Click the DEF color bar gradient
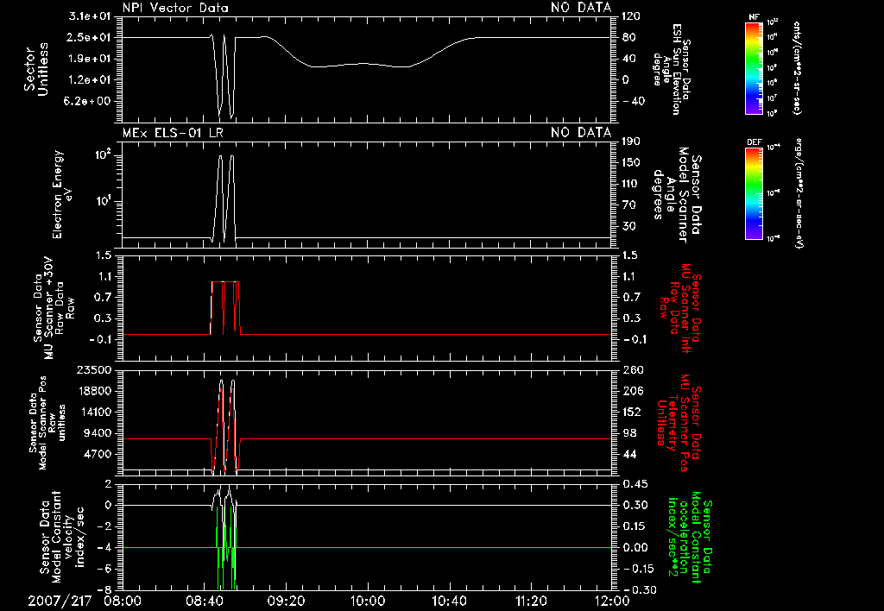The image size is (884, 611). (754, 193)
